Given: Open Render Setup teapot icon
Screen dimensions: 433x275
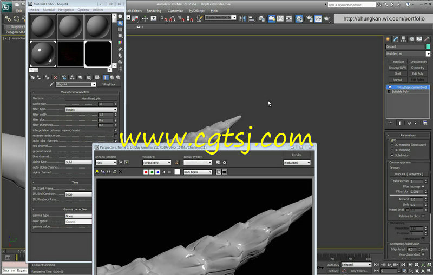Looking at the screenshot, I should tap(309, 18).
